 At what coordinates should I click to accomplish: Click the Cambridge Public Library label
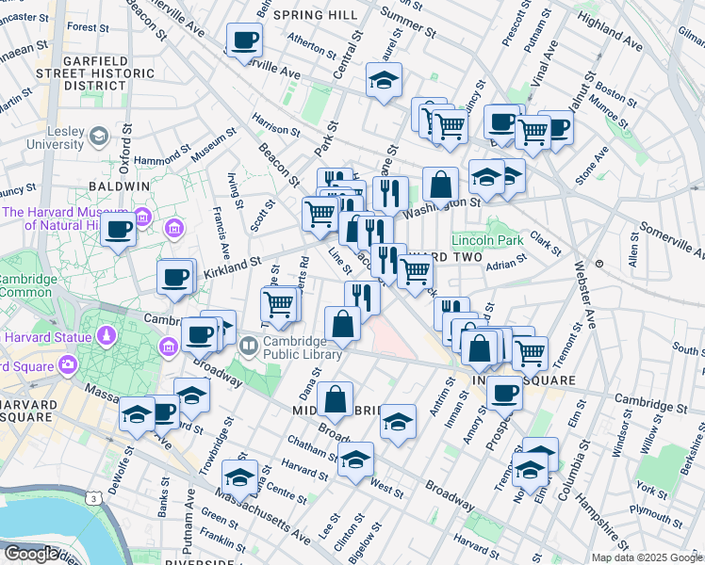303,347
